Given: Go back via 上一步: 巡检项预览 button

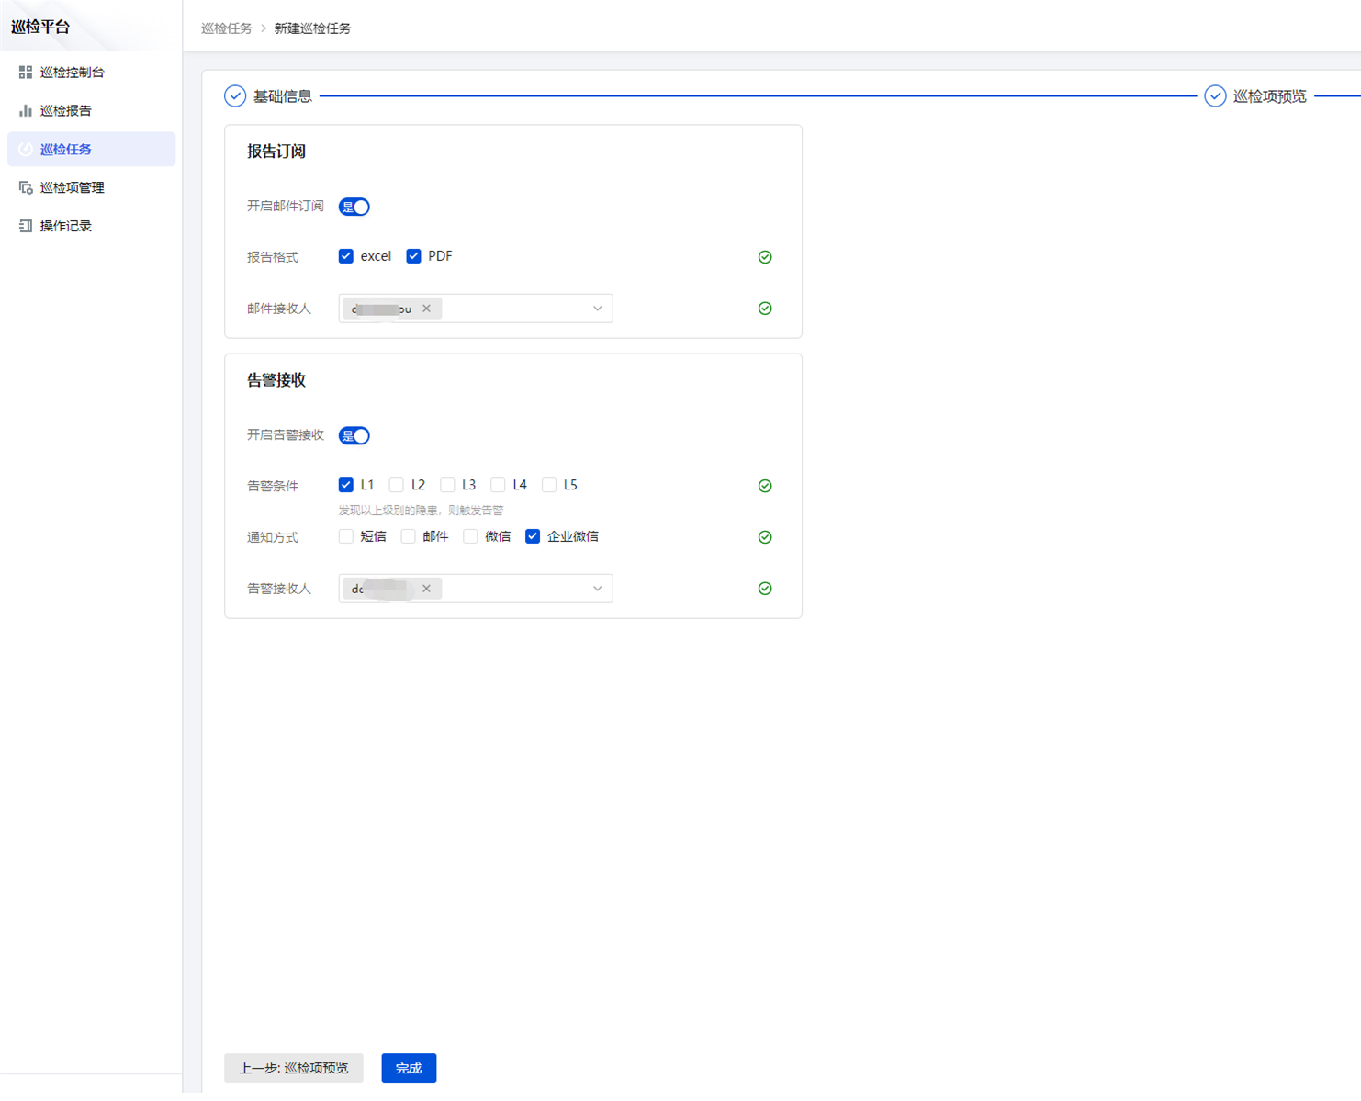Looking at the screenshot, I should click(294, 1068).
